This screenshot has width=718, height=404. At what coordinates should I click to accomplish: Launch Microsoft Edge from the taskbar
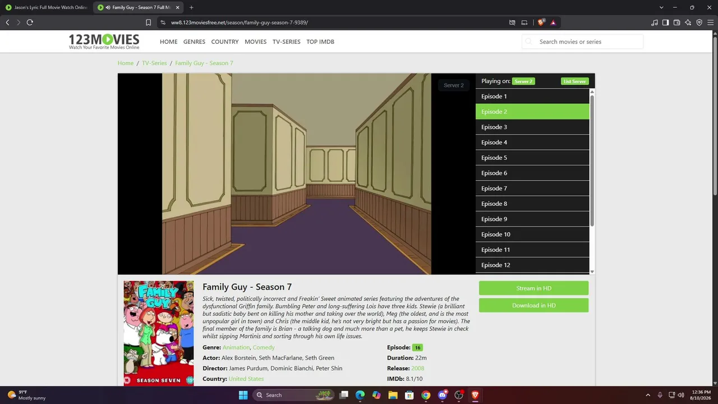[x=360, y=395]
